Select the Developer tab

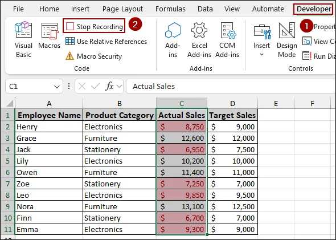(314, 9)
